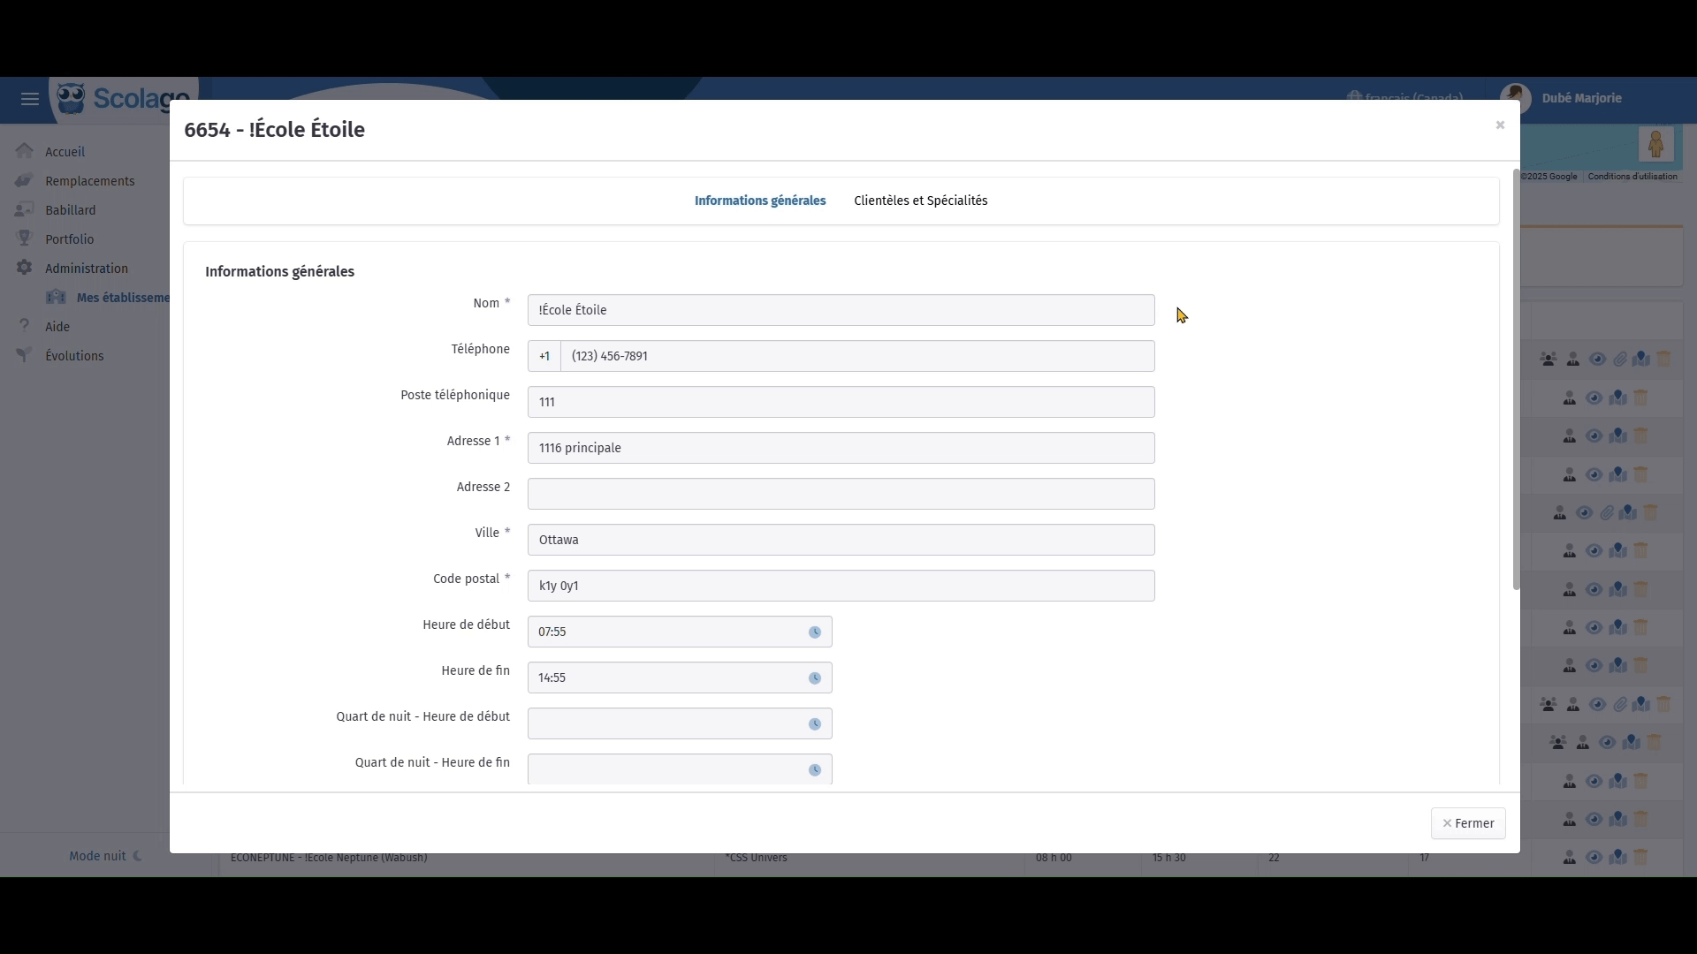Click the Fermer button
This screenshot has height=954, width=1697.
click(x=1467, y=823)
